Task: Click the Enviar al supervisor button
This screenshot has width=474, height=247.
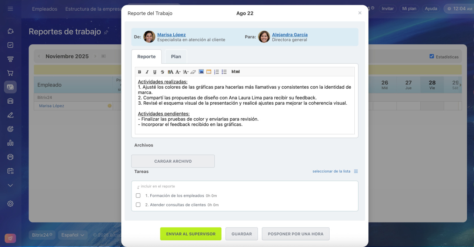Action: (x=191, y=234)
